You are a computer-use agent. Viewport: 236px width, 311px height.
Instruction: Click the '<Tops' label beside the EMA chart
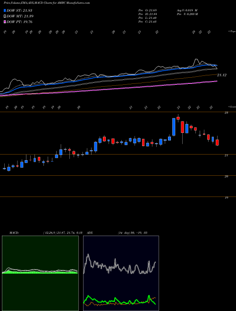(232, 32)
